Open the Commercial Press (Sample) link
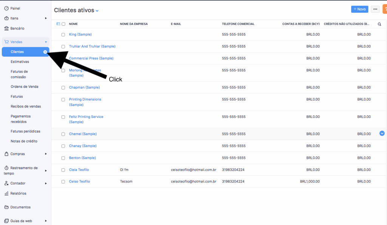 [x=91, y=58]
